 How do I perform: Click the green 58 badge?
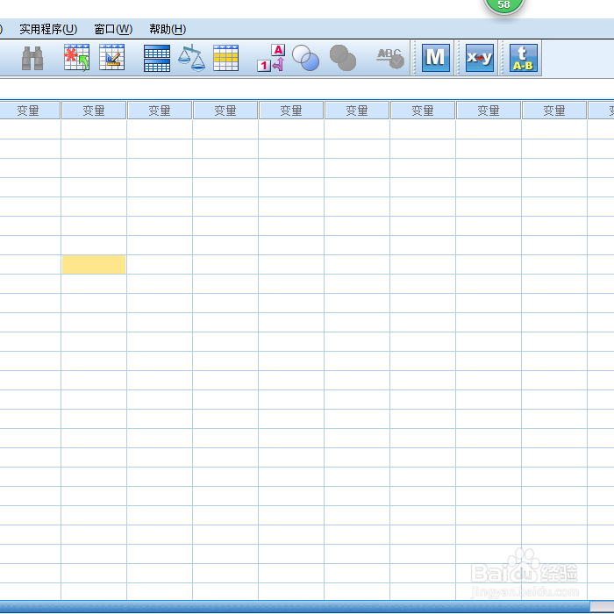click(x=504, y=4)
